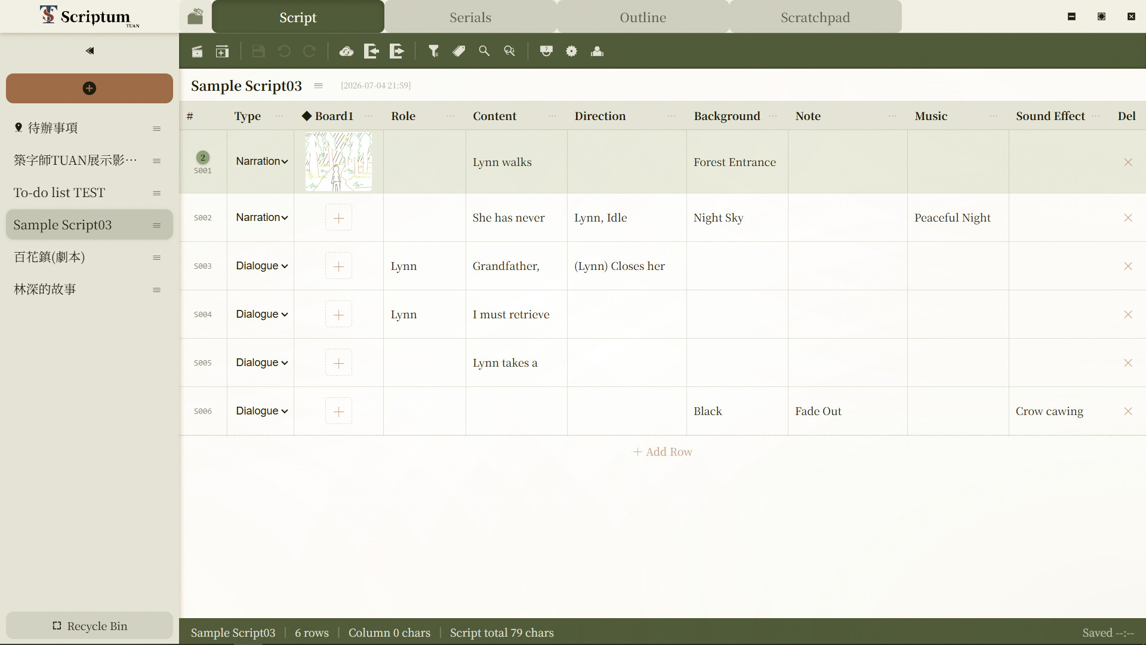This screenshot has height=645, width=1146.
Task: Toggle the Board1 diamond marker in header
Action: coord(307,116)
